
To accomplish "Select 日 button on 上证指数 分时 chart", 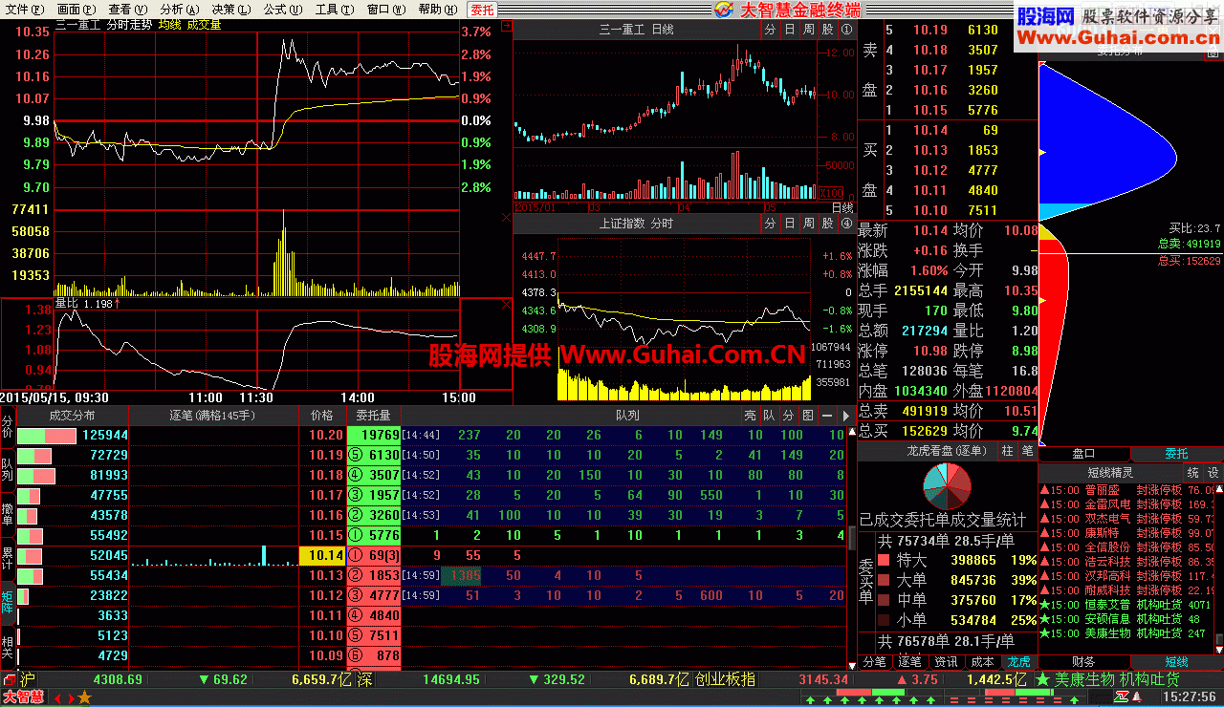I will [790, 224].
